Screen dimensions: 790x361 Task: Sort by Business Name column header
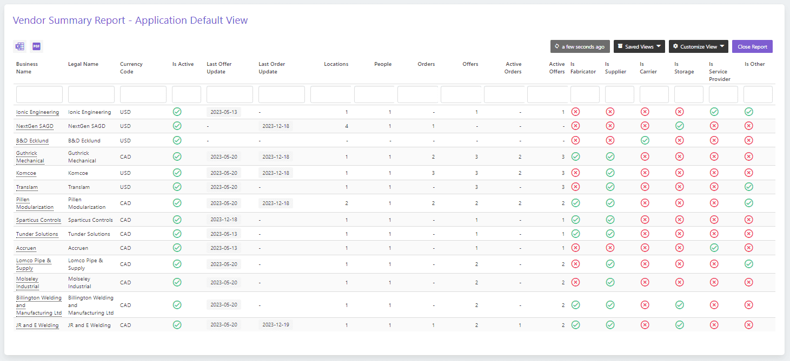pos(27,68)
